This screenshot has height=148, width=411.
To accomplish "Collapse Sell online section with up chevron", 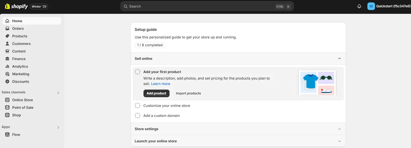I will 340,58.
